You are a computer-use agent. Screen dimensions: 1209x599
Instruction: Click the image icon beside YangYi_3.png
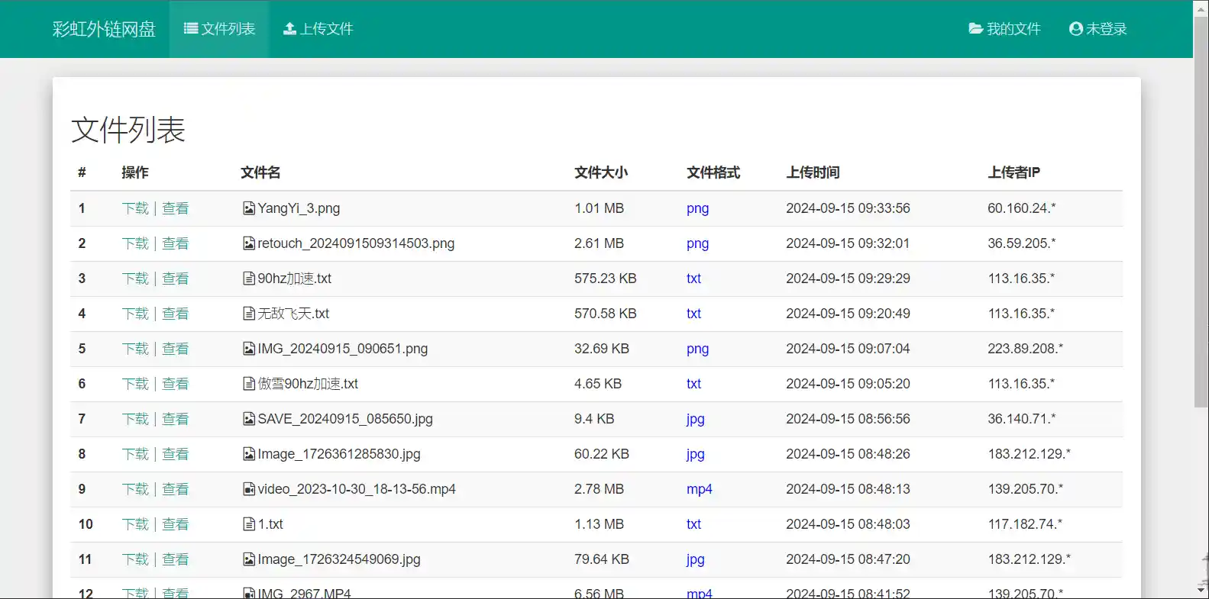(x=248, y=208)
